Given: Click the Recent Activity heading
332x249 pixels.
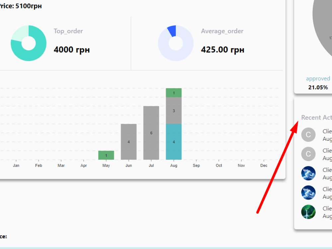Looking at the screenshot, I should pos(316,118).
